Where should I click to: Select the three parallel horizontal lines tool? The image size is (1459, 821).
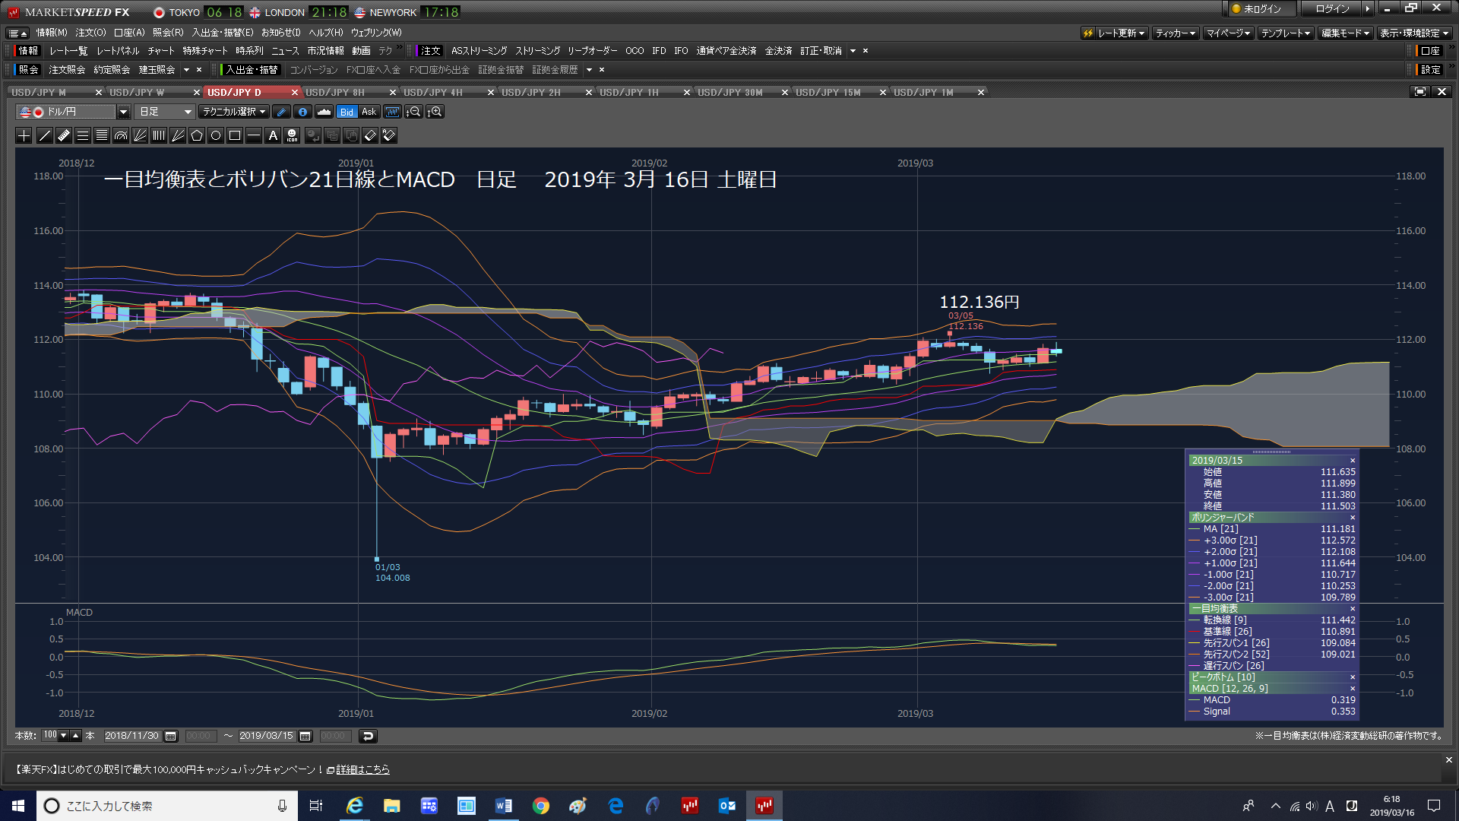point(83,136)
